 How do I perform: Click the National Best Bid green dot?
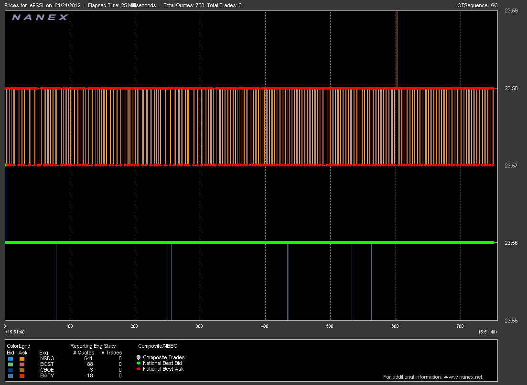click(x=139, y=363)
